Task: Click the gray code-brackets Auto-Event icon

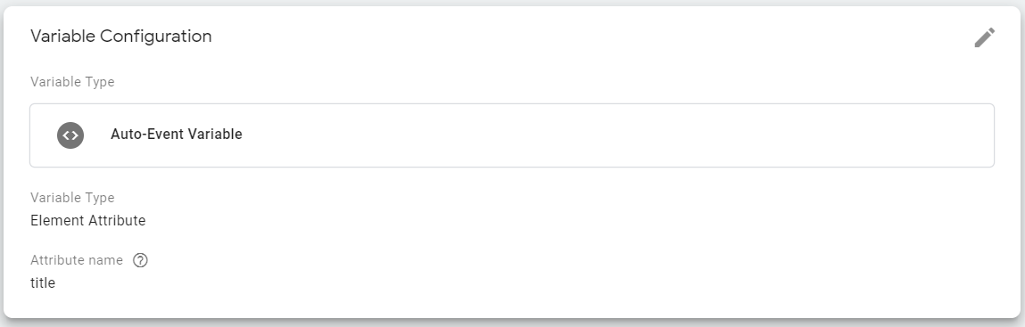Action: [x=70, y=135]
